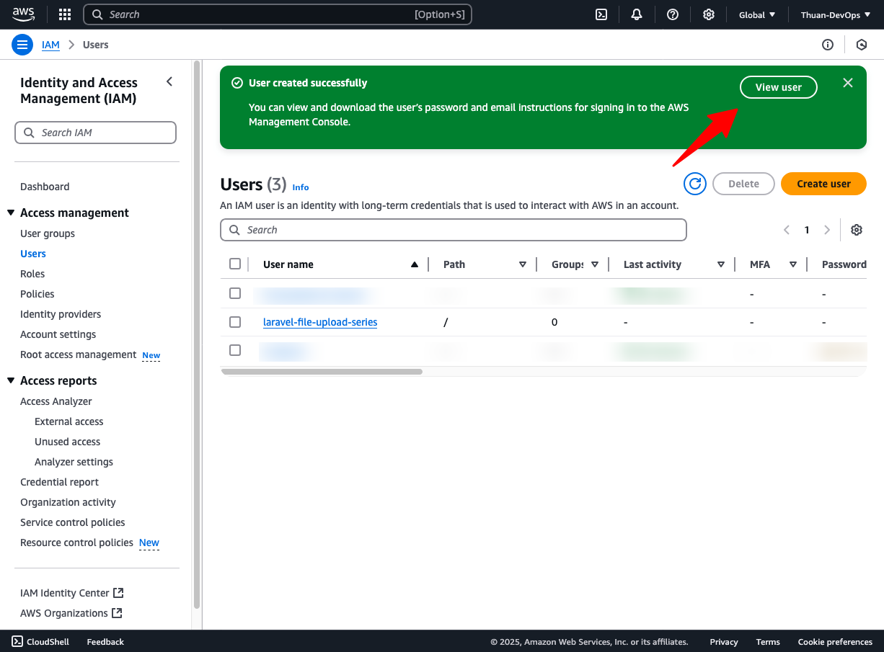Check the first blurred user row checkbox
This screenshot has width=884, height=652.
click(235, 293)
